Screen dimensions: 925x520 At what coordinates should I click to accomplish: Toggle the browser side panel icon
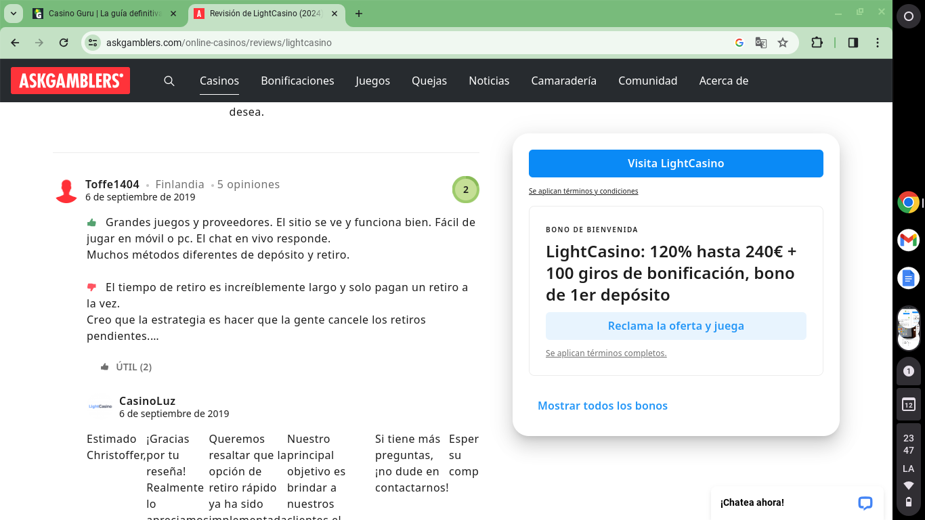click(853, 43)
